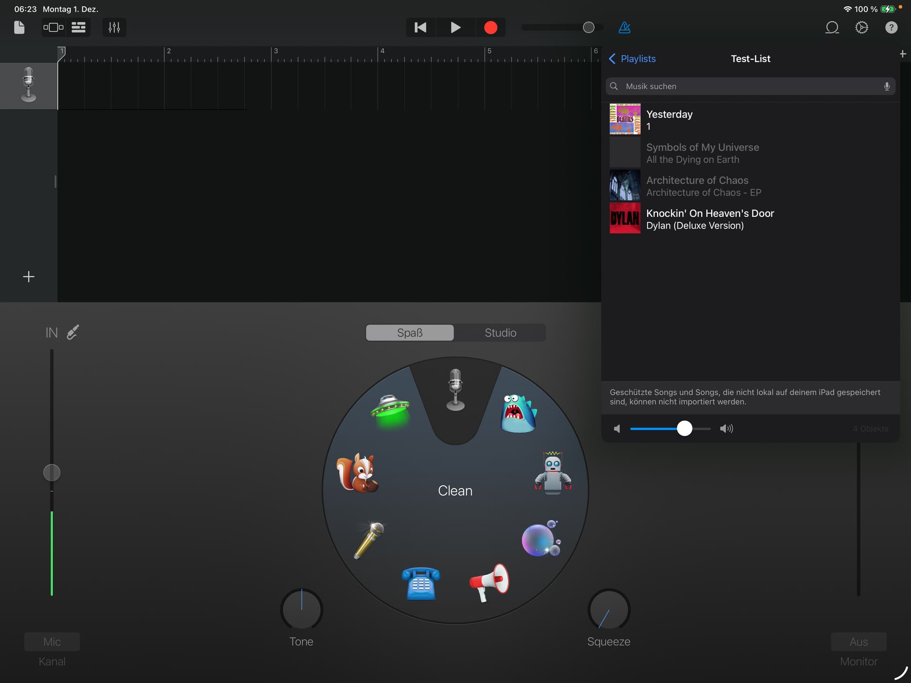Viewport: 911px width, 683px height.
Task: Toggle the Aus monitor button
Action: pos(858,642)
